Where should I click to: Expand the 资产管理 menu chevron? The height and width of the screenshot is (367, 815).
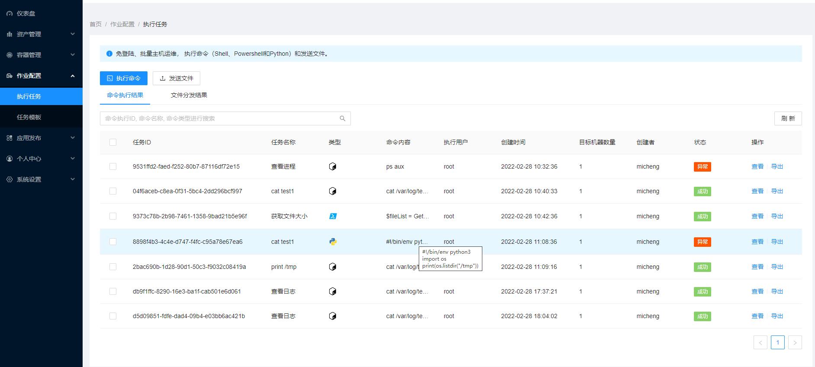tap(73, 34)
